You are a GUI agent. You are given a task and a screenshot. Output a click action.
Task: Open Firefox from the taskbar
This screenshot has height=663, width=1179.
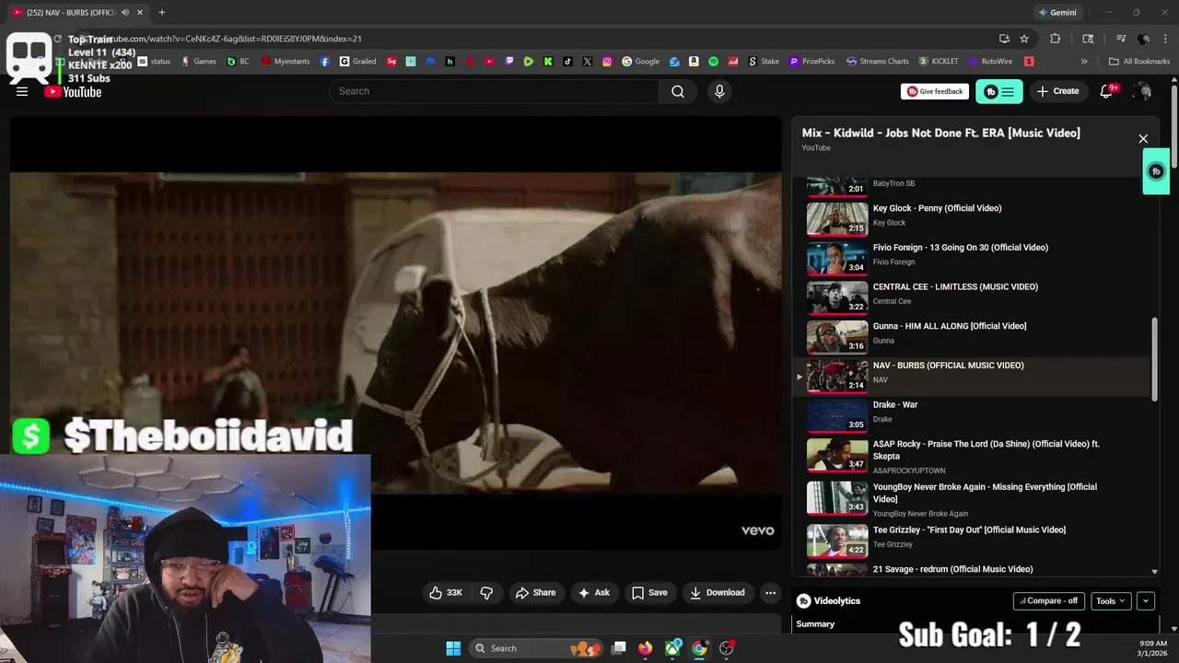[646, 648]
